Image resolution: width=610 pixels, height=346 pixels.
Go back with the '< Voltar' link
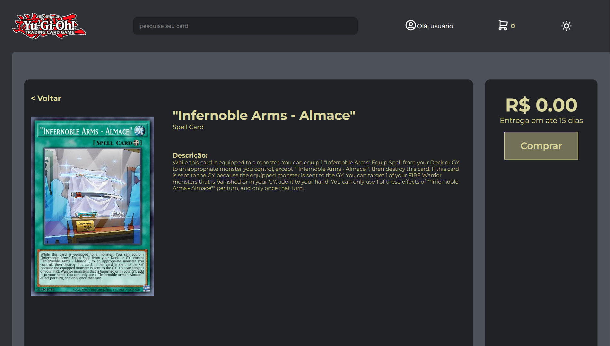[x=46, y=98]
